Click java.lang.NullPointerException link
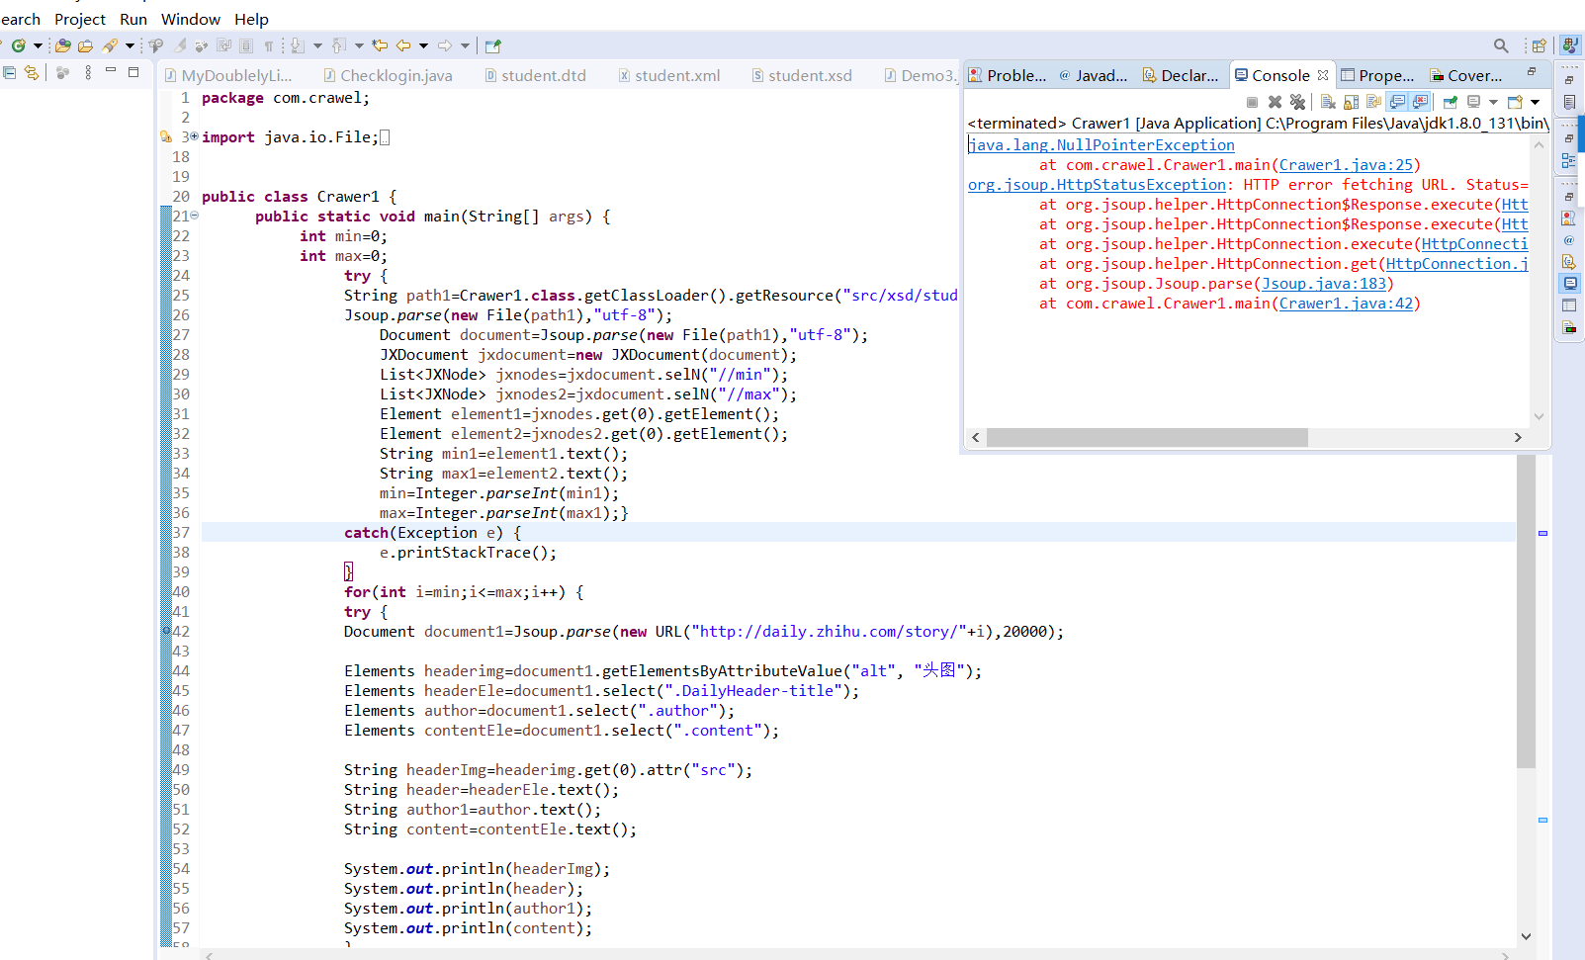This screenshot has height=960, width=1585. coord(1101,145)
